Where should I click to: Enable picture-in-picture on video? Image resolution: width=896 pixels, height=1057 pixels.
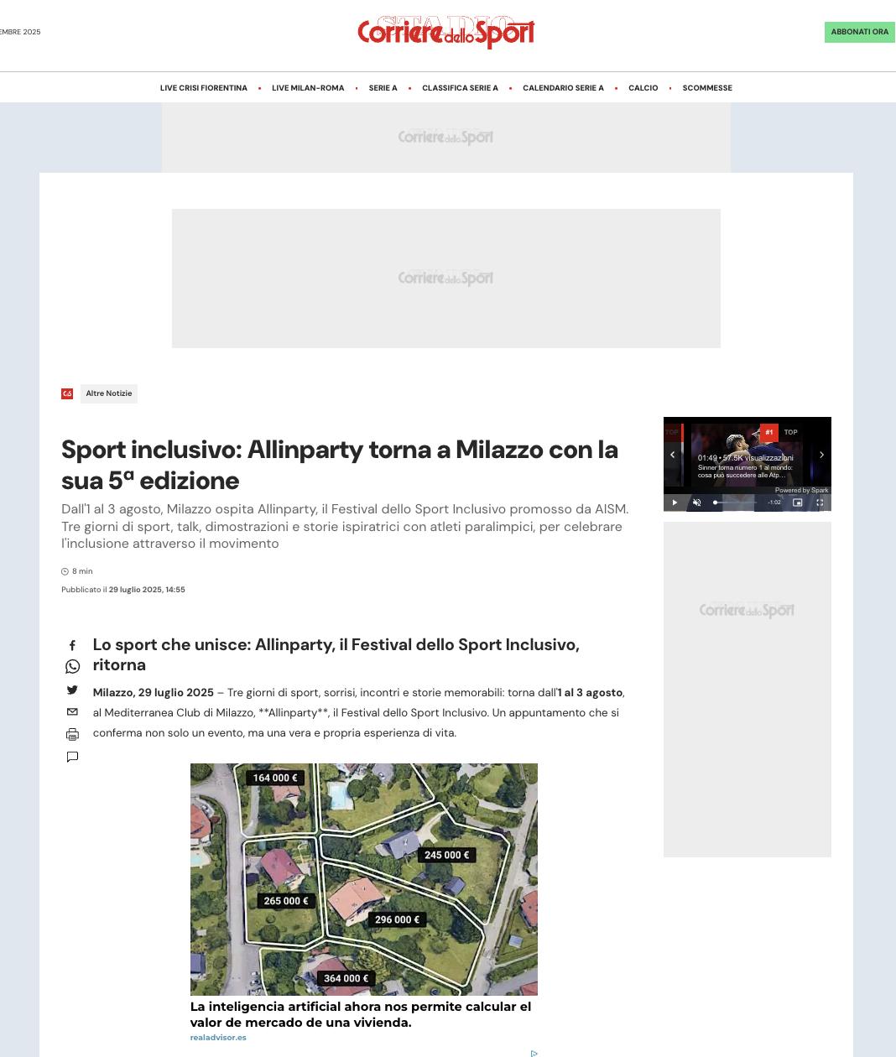click(798, 502)
